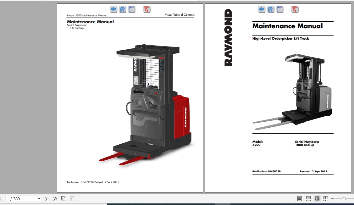
Task: Click publication line at bottom of left page
Action: click(x=93, y=182)
